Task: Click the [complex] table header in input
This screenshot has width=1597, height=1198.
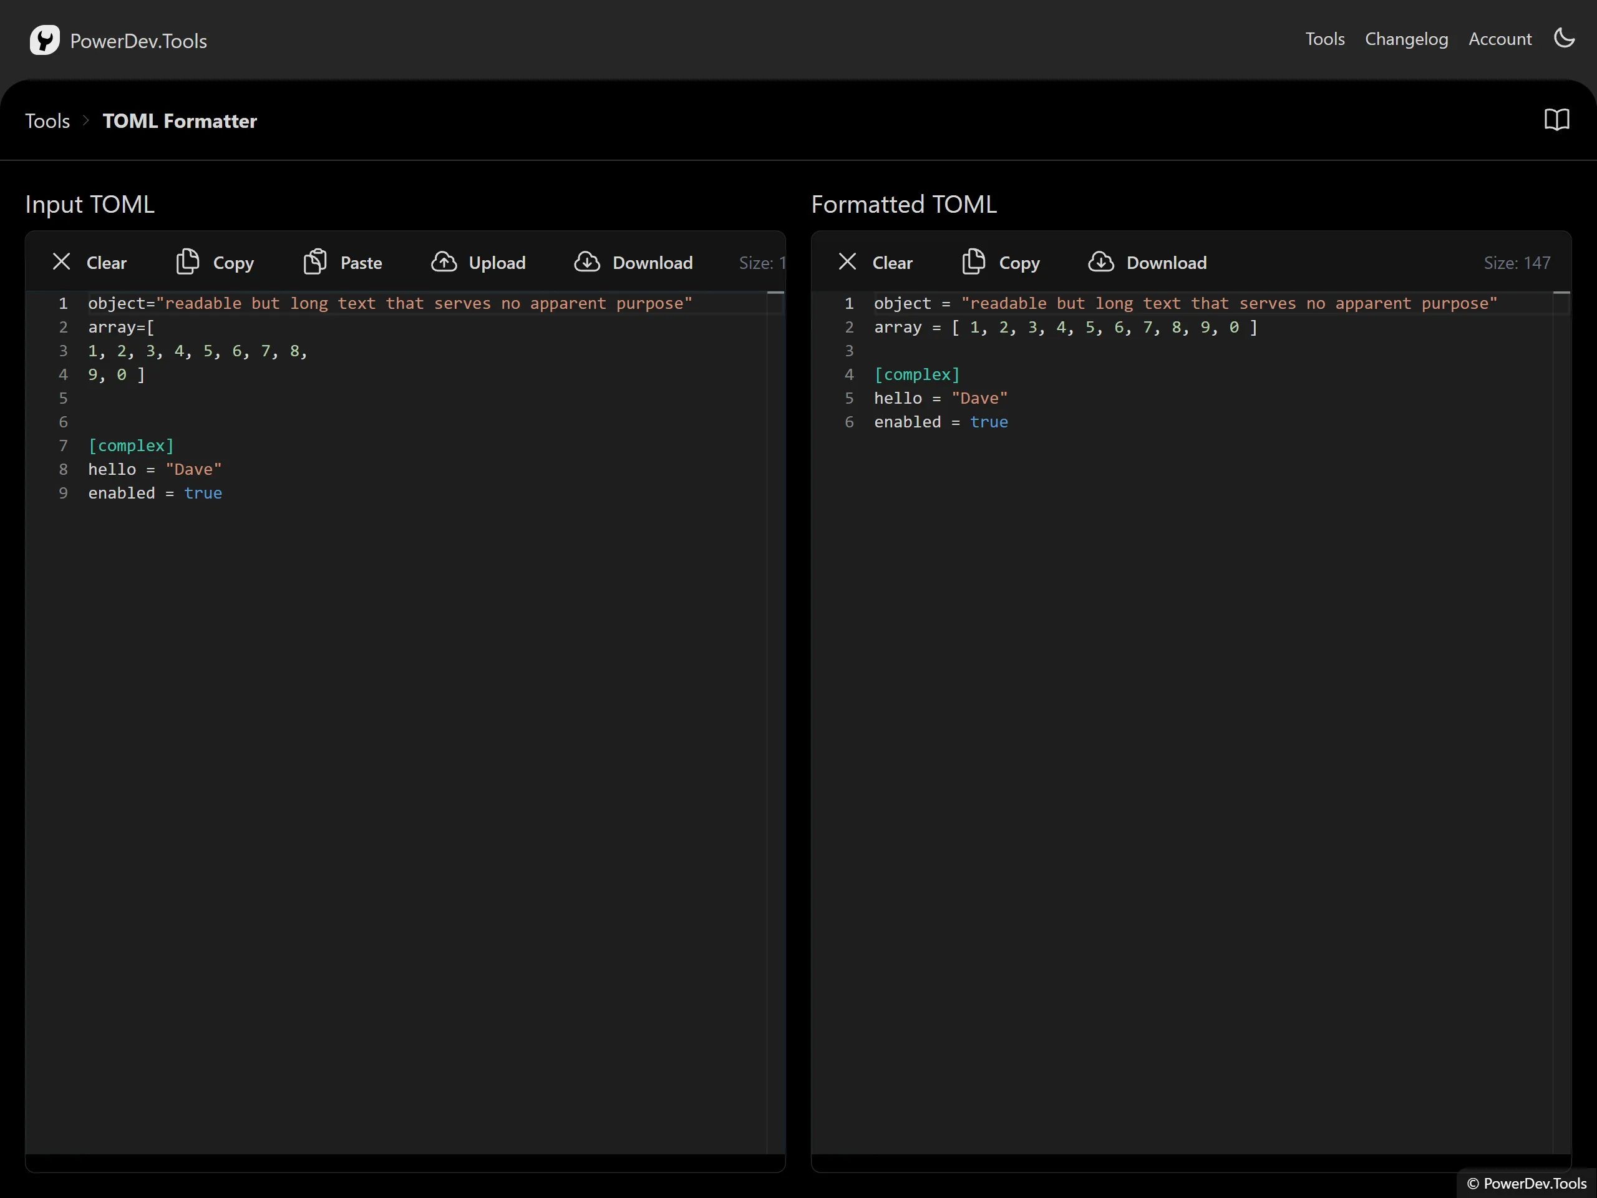Action: 130,446
